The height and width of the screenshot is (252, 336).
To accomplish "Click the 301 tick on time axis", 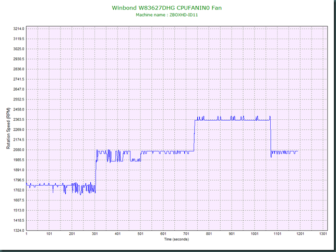I will tap(95, 234).
